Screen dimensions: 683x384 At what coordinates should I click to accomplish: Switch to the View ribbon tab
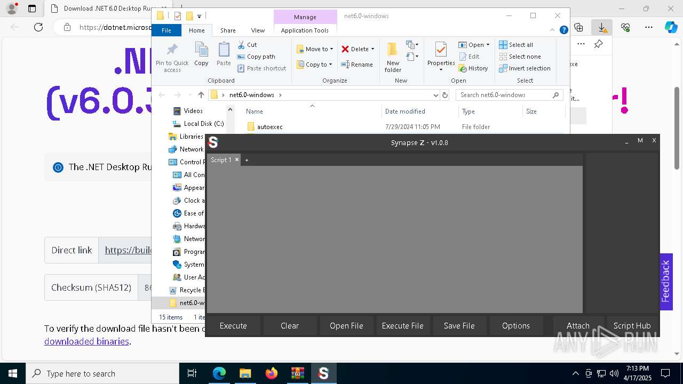tap(258, 30)
